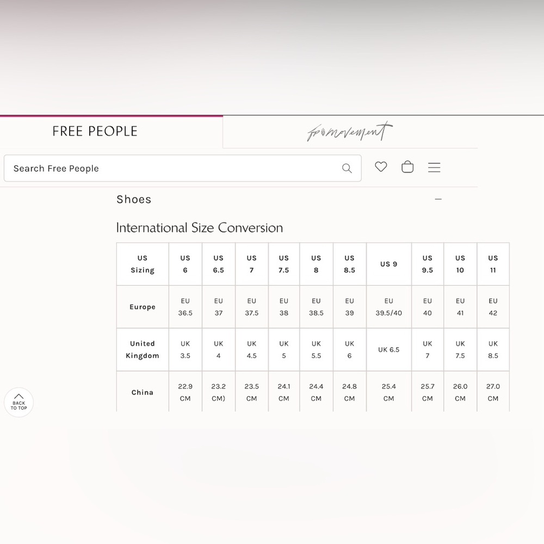Click the United Kingdom row header

point(143,350)
